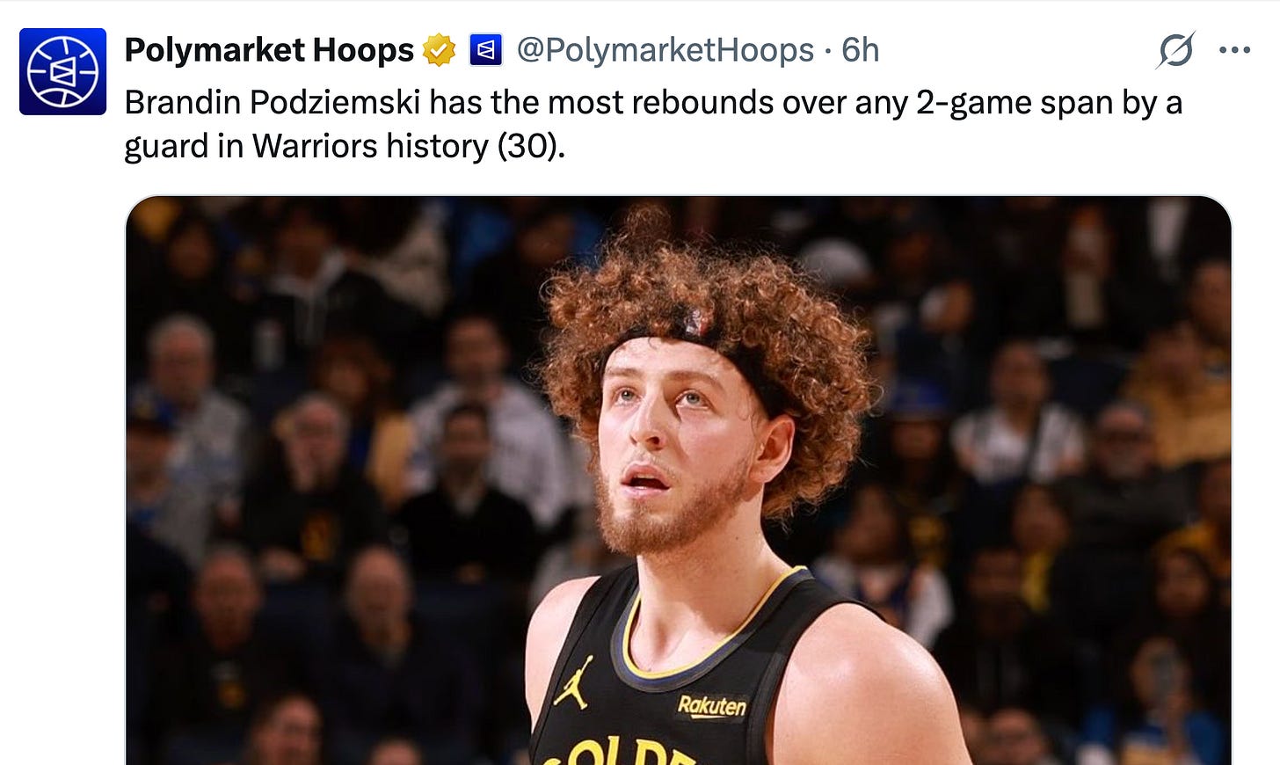Click the Rakuten sponsor patch on jersey
The image size is (1280, 765).
tap(712, 705)
